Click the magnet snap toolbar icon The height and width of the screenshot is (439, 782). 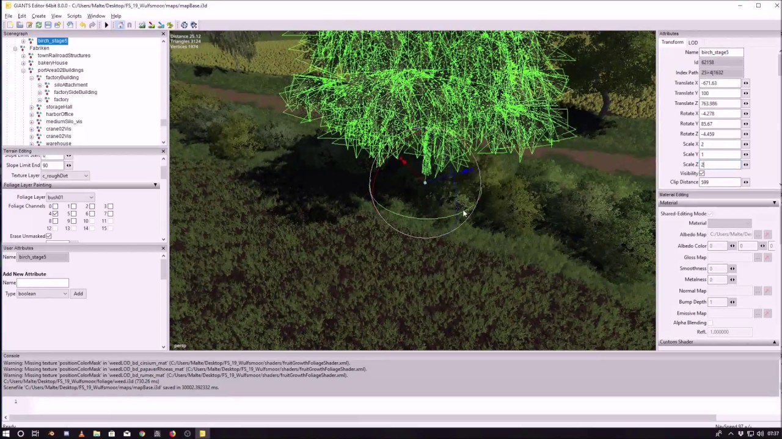coord(130,25)
